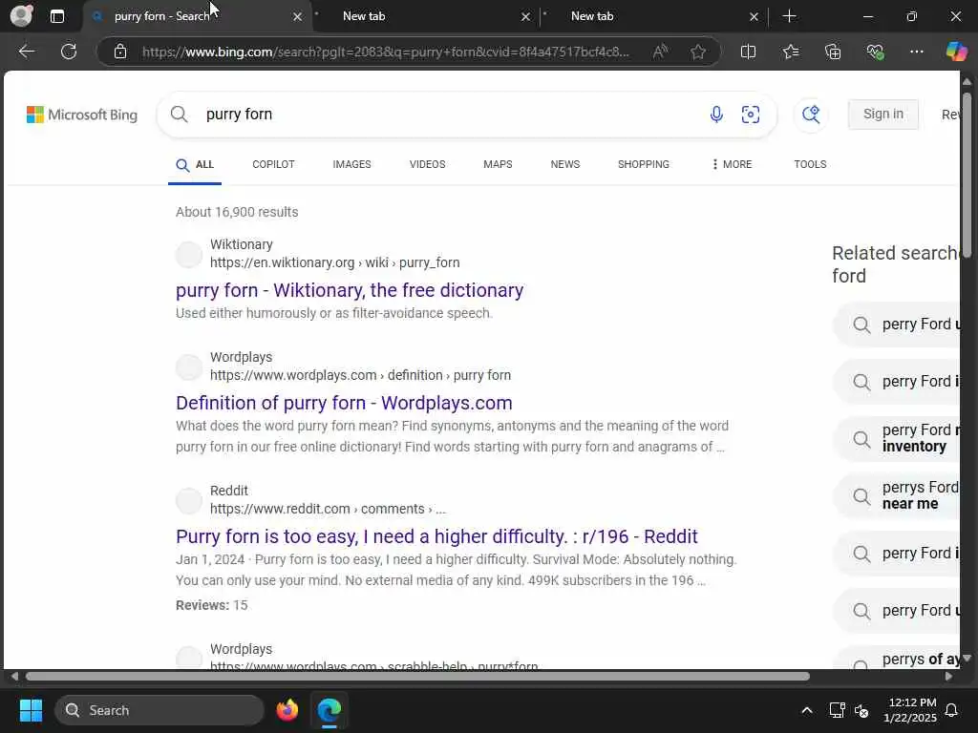The height and width of the screenshot is (733, 978).
Task: Open purry forn Wiktionary result link
Action: 350,290
